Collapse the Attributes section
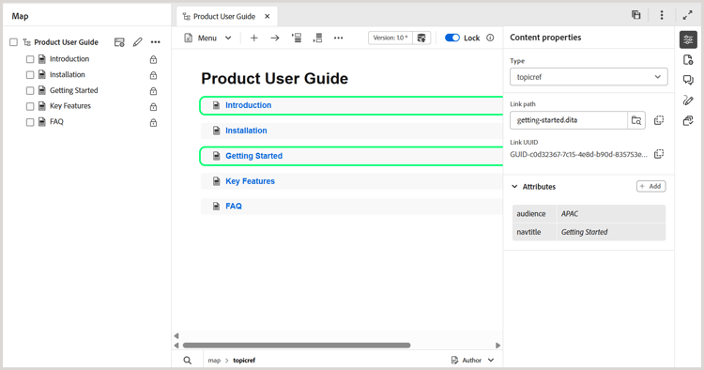The width and height of the screenshot is (704, 370). (514, 186)
